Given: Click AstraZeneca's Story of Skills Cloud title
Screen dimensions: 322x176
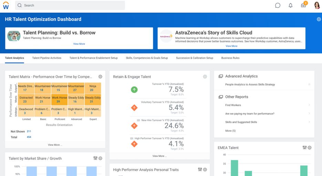Looking at the screenshot, I should [214, 33].
